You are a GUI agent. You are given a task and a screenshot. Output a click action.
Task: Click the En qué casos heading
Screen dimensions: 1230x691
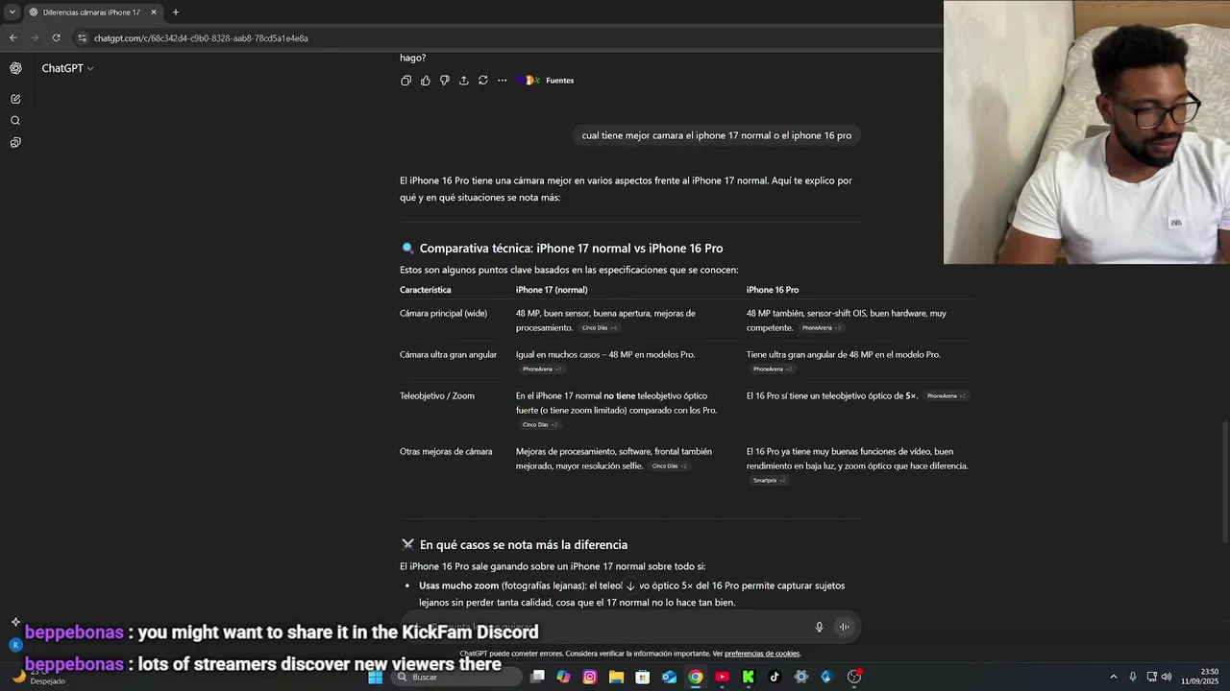click(x=523, y=545)
